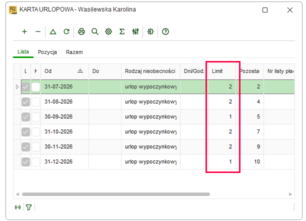Refresh the list with the circular arrow
306x221 pixels.
tap(66, 31)
